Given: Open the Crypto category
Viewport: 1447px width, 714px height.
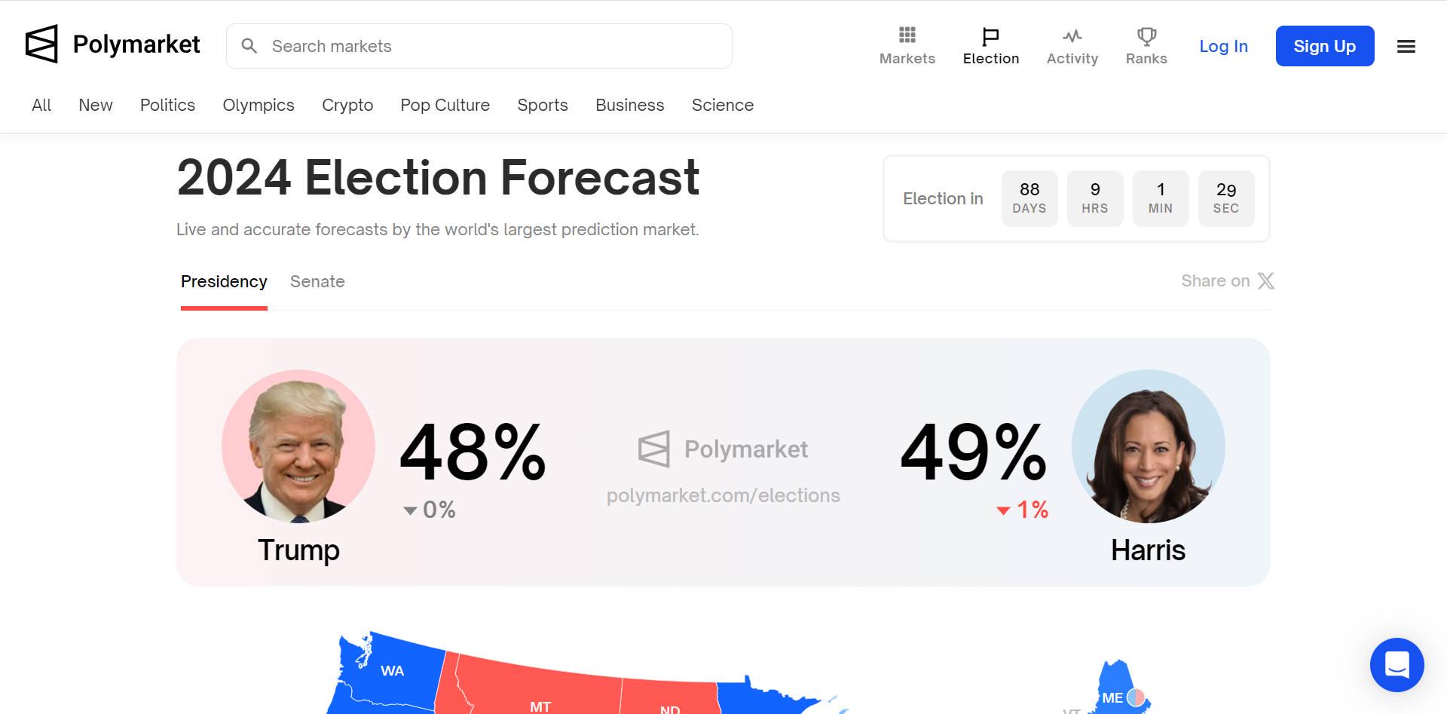Looking at the screenshot, I should pyautogui.click(x=347, y=106).
